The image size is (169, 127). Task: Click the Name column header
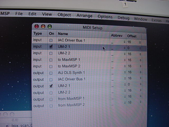(83, 34)
